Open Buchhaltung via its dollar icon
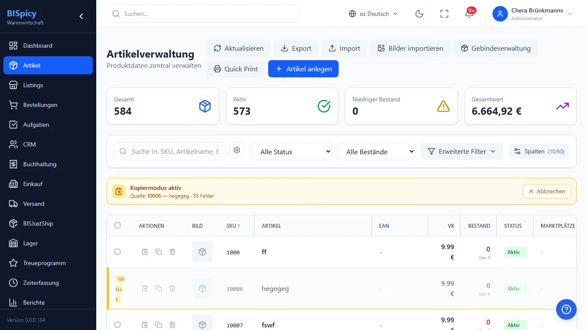 pyautogui.click(x=13, y=164)
